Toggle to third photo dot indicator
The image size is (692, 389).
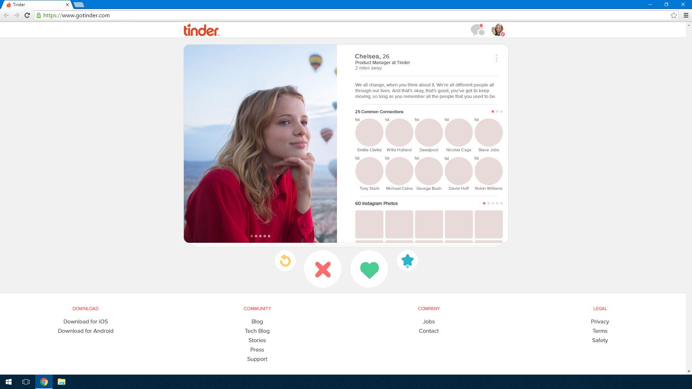[x=260, y=236]
